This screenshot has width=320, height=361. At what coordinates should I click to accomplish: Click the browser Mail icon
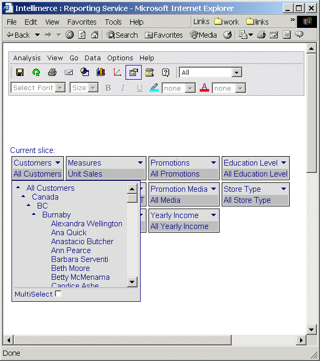[x=246, y=35]
